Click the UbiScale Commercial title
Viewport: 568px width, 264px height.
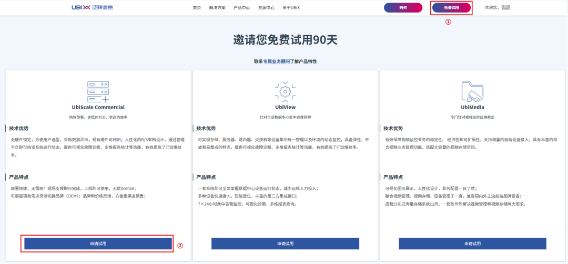click(98, 108)
